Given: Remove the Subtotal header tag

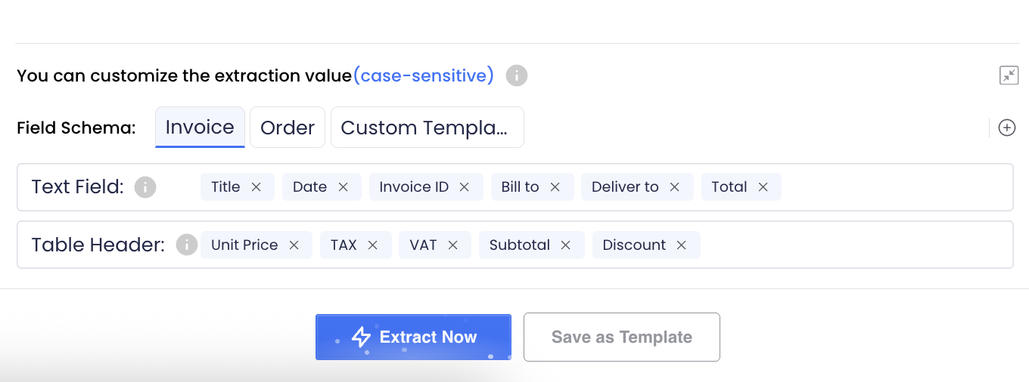Looking at the screenshot, I should (566, 245).
